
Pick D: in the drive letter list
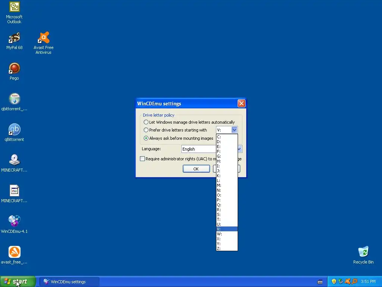pos(227,142)
